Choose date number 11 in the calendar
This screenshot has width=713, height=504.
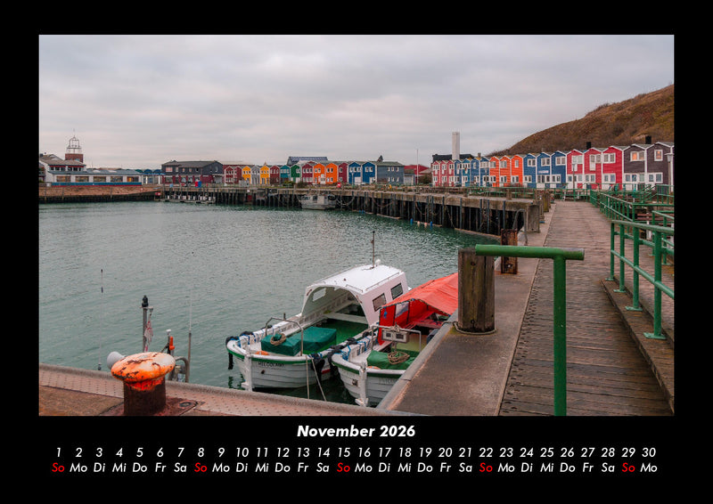pyautogui.click(x=262, y=452)
